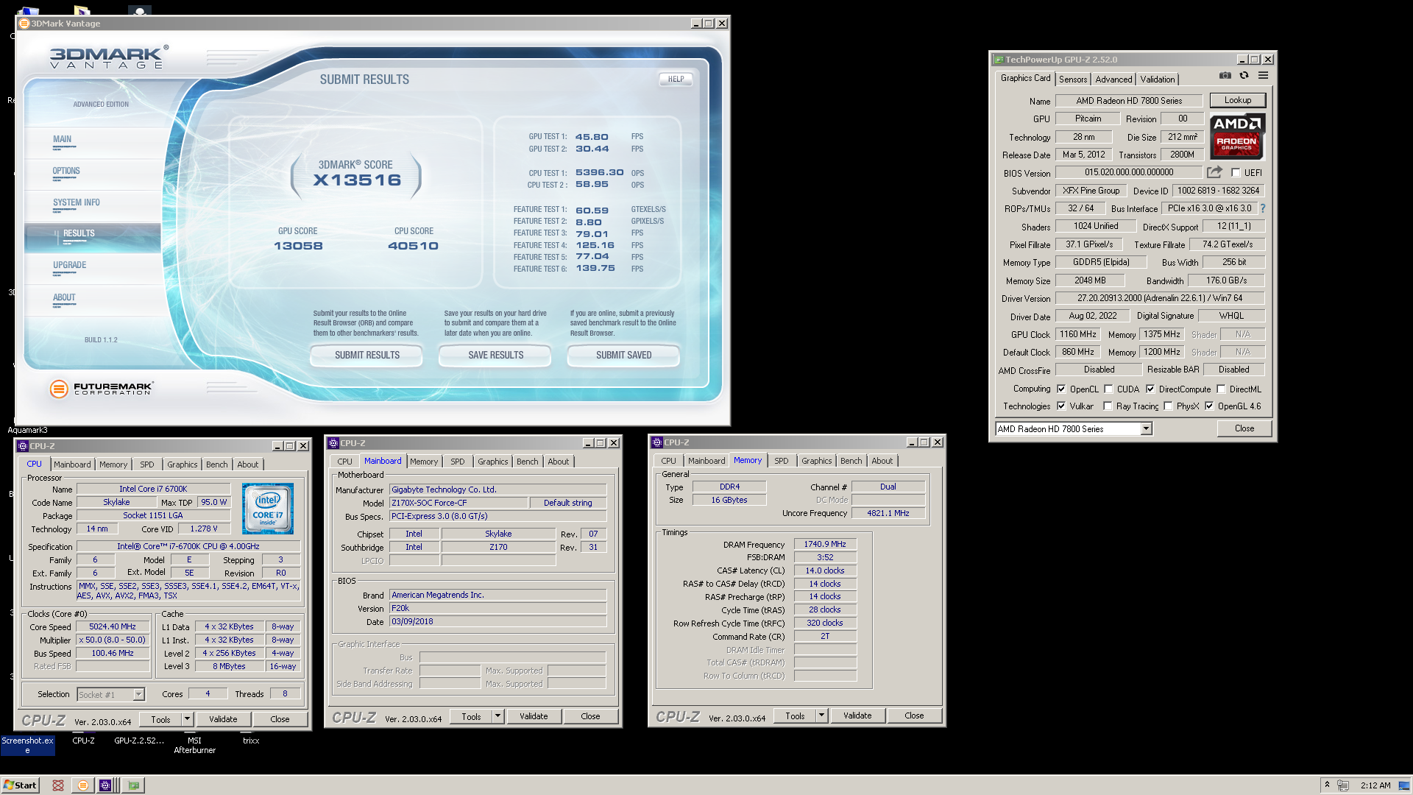This screenshot has height=795, width=1413.
Task: Click the network tray icon
Action: click(1343, 785)
